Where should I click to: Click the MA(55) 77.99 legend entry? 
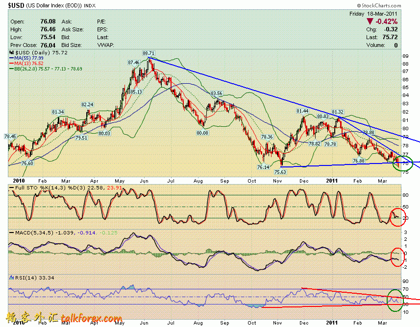(x=26, y=58)
